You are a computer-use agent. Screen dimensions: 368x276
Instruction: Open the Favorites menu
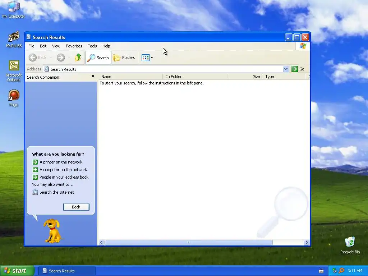(74, 46)
